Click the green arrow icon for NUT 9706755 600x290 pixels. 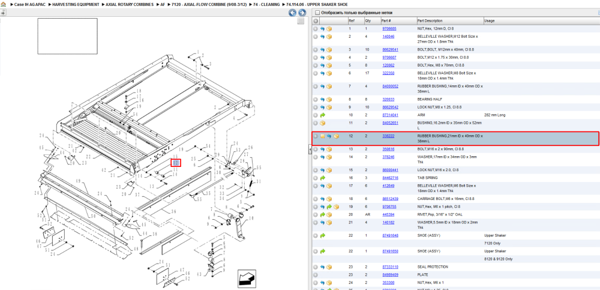coord(329,207)
